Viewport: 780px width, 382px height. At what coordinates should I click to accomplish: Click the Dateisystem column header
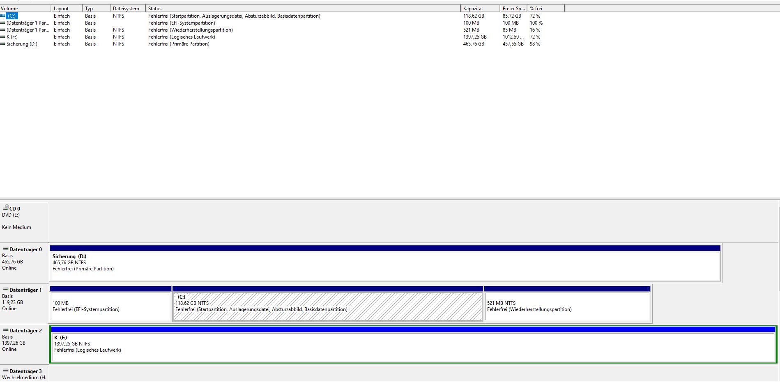127,8
